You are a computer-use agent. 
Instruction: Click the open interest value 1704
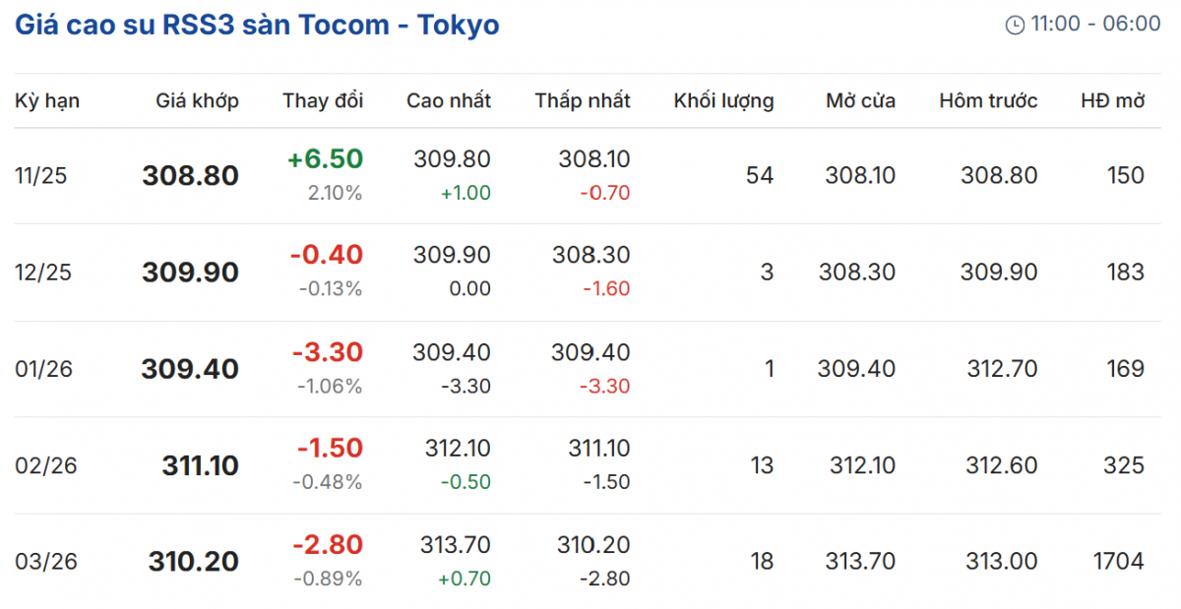pos(1118,562)
